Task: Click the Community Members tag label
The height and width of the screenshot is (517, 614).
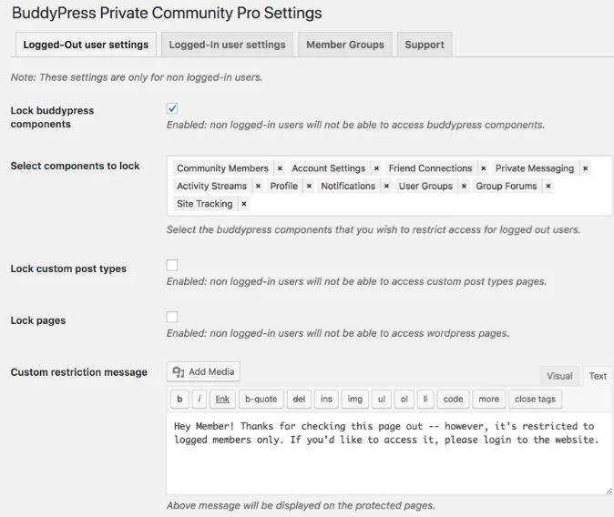Action: tap(222, 168)
